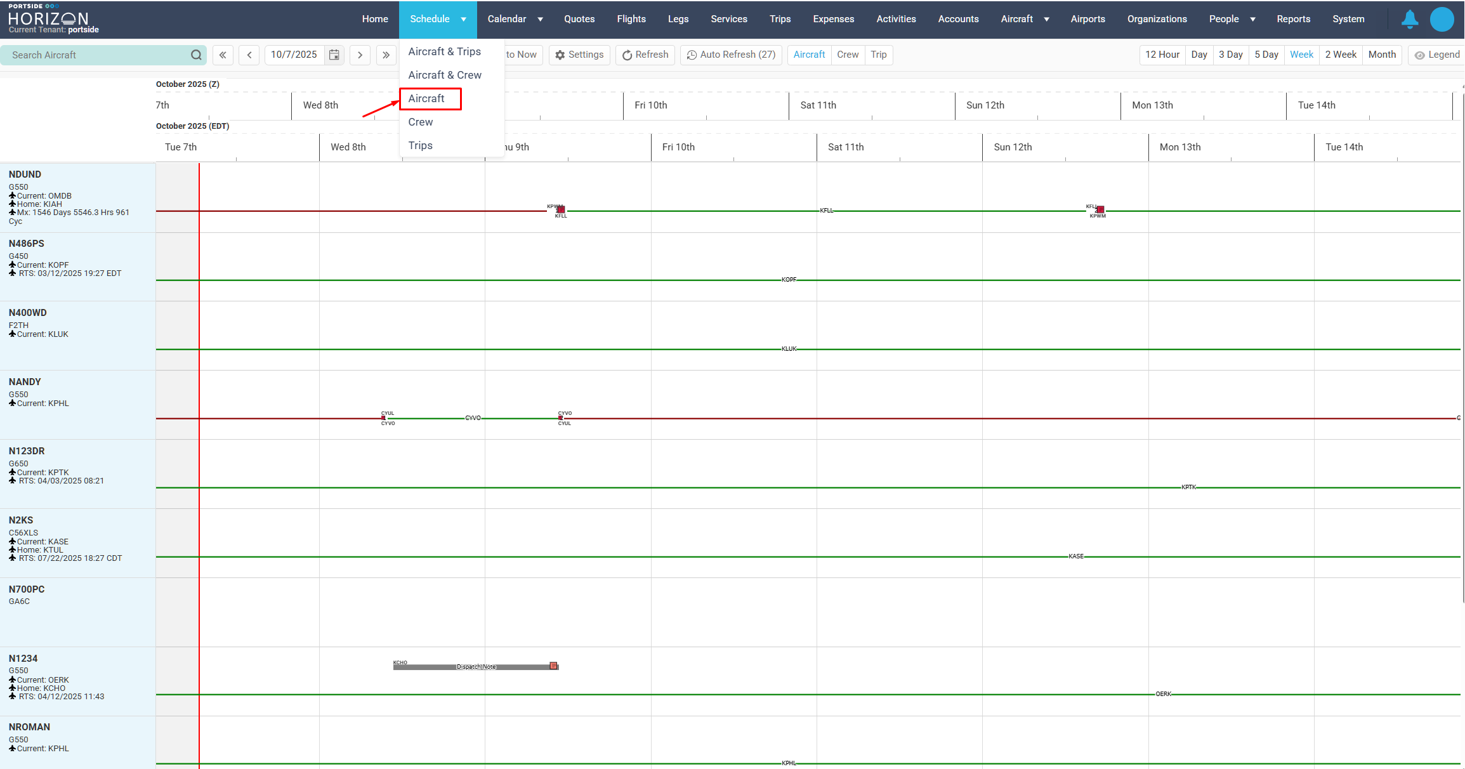Advance one step with right arrow
Screen dimensions: 1465x769
[x=360, y=55]
